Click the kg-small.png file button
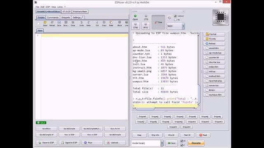 tap(214, 81)
